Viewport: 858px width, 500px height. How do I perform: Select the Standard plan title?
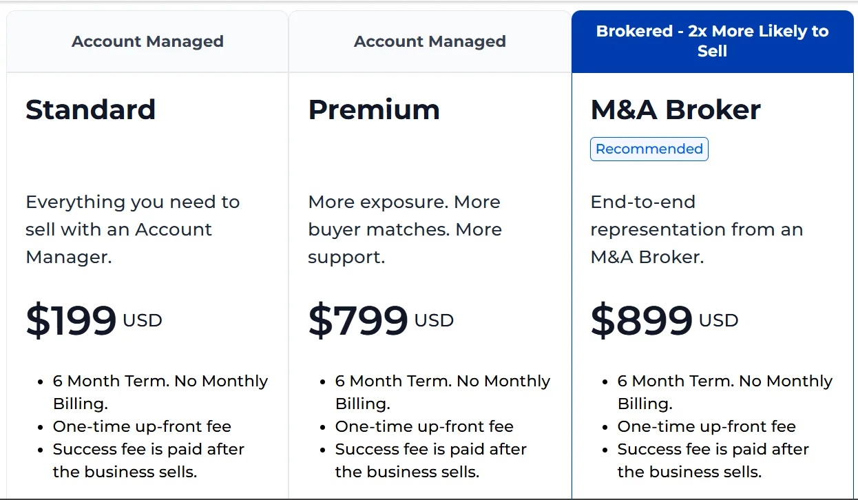(91, 110)
